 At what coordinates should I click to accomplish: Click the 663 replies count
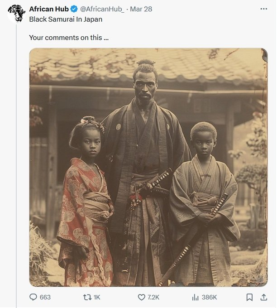[45, 297]
